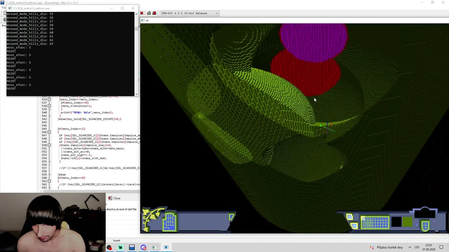Click the Insert indicator in the status bar
This screenshot has width=449, height=252.
pos(116,240)
